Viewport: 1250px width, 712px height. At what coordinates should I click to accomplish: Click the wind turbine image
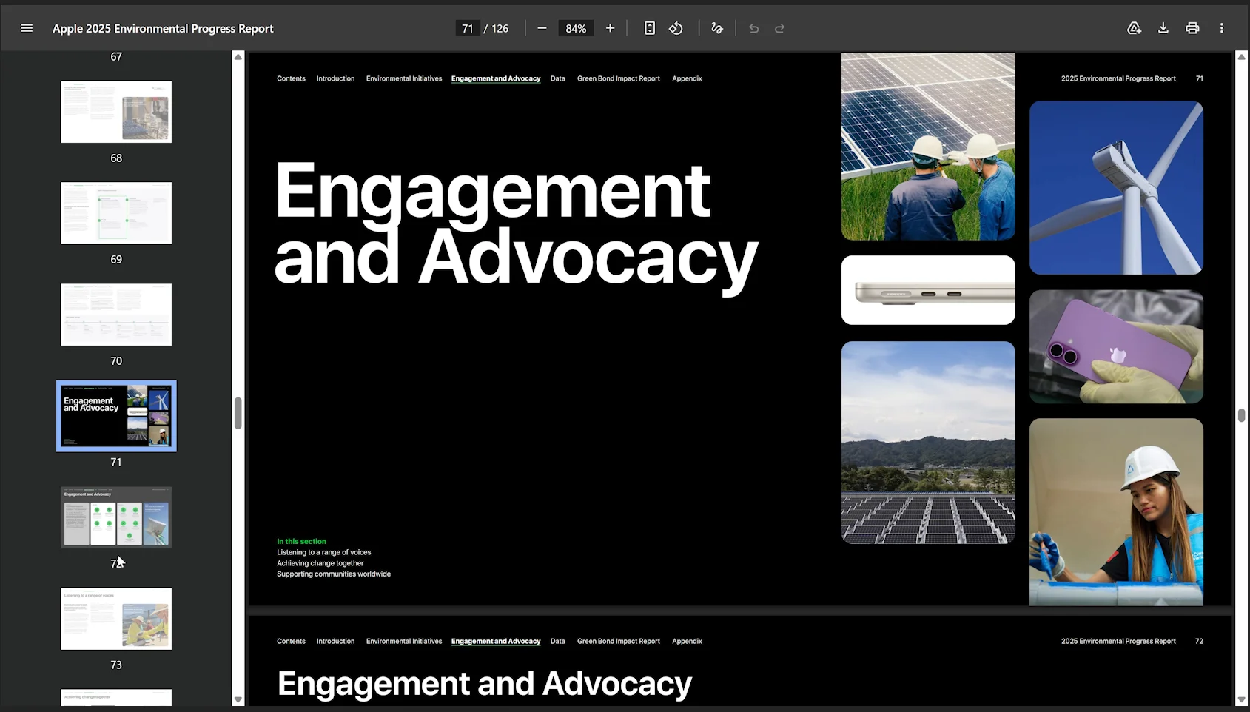(1116, 188)
